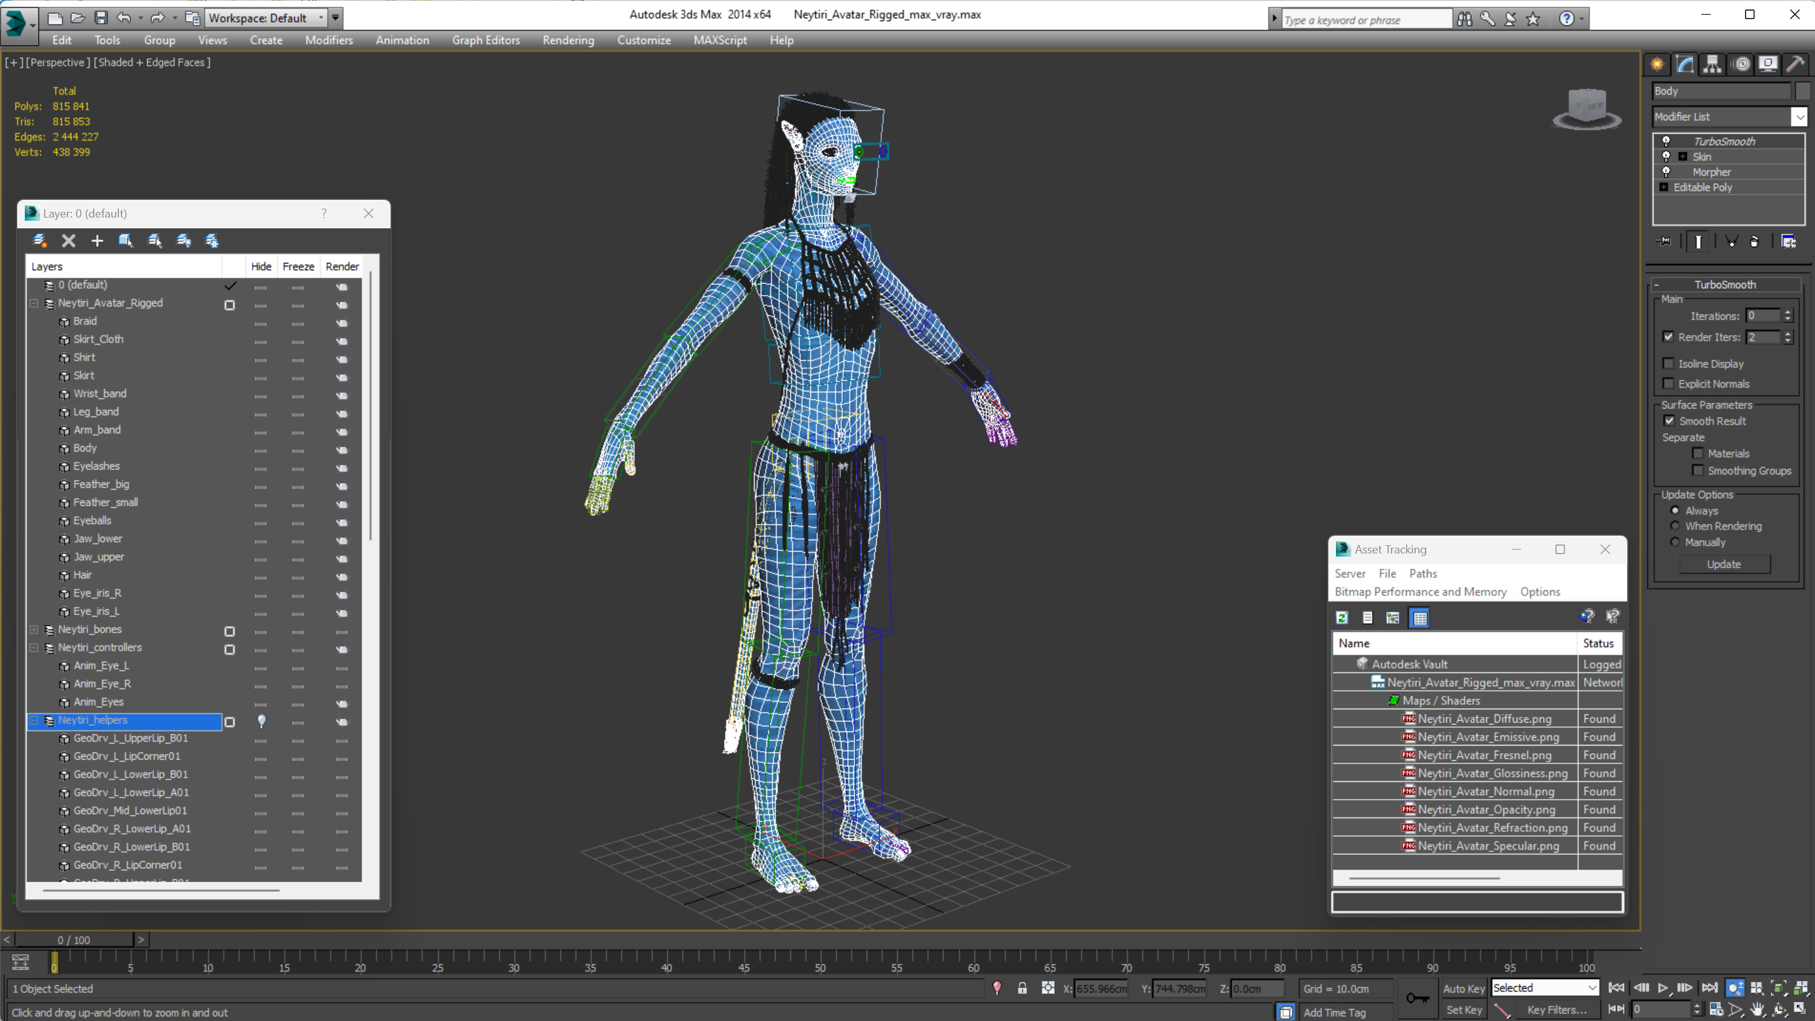Open the Modifier List dropdown
The height and width of the screenshot is (1021, 1815).
pos(1800,116)
